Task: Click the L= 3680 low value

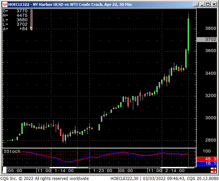Action: (x=15, y=20)
